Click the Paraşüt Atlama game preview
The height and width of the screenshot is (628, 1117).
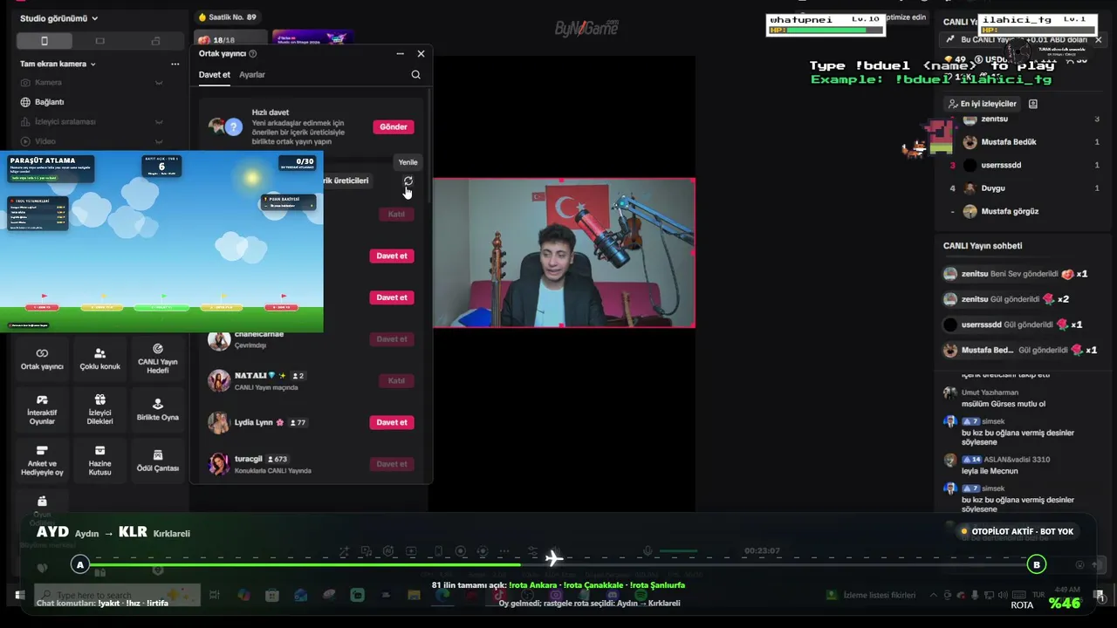[162, 242]
